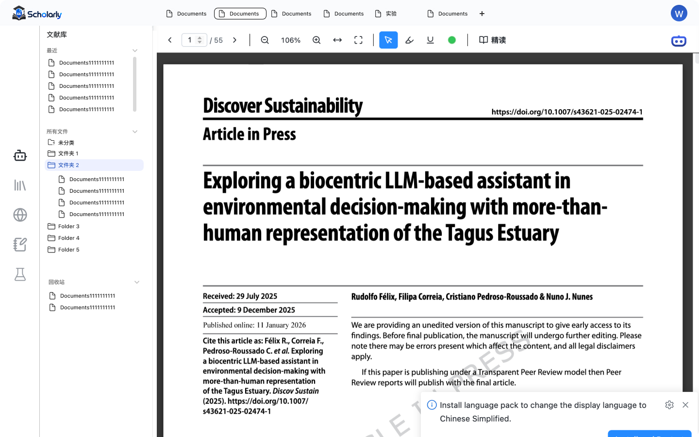
Task: Collapse the 所有文件 section
Action: tap(135, 132)
